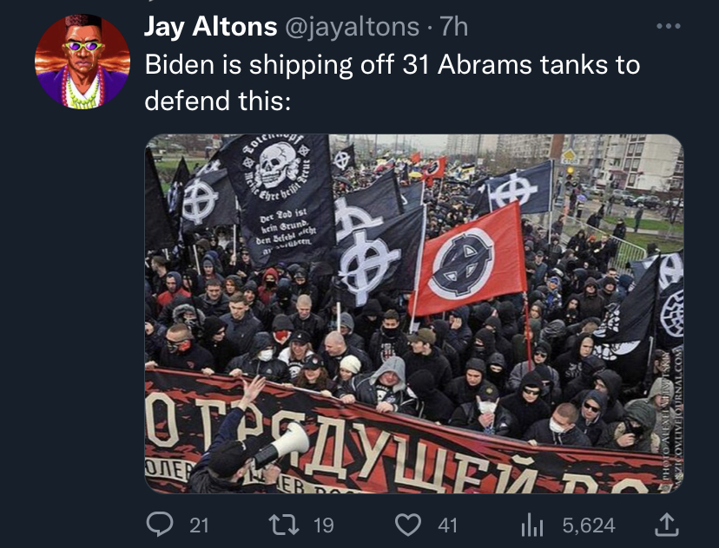
Task: Open the reply speech bubble icon
Action: (160, 525)
